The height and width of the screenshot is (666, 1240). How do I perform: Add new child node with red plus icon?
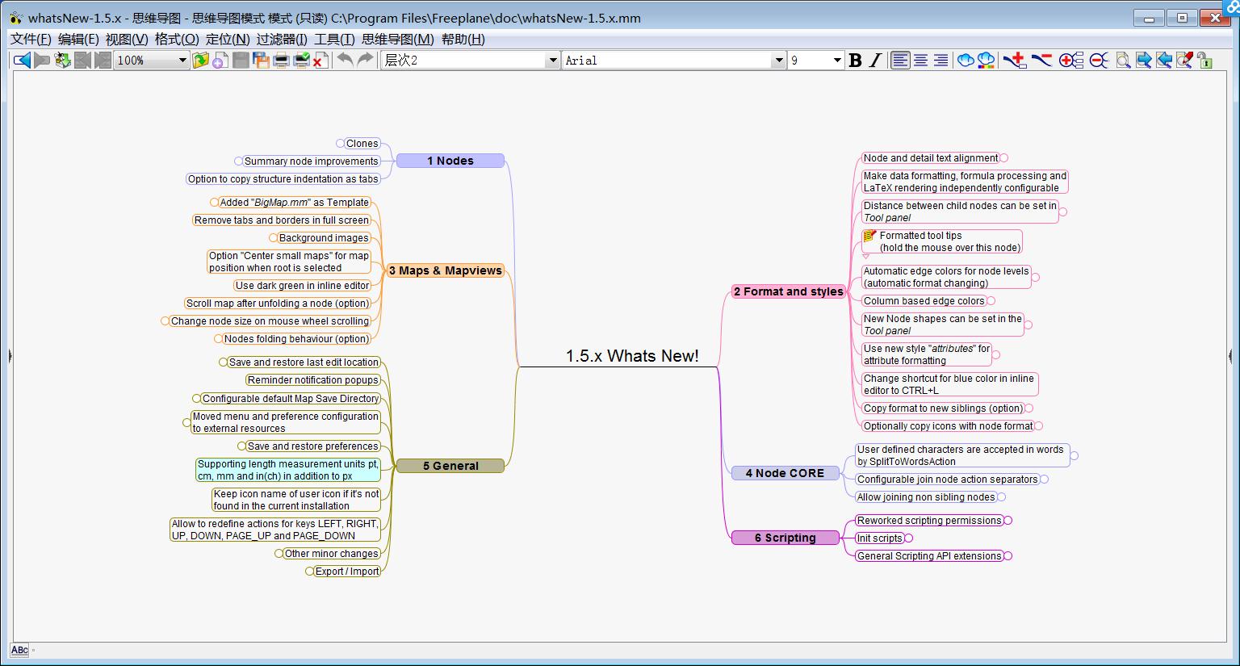coord(1015,60)
